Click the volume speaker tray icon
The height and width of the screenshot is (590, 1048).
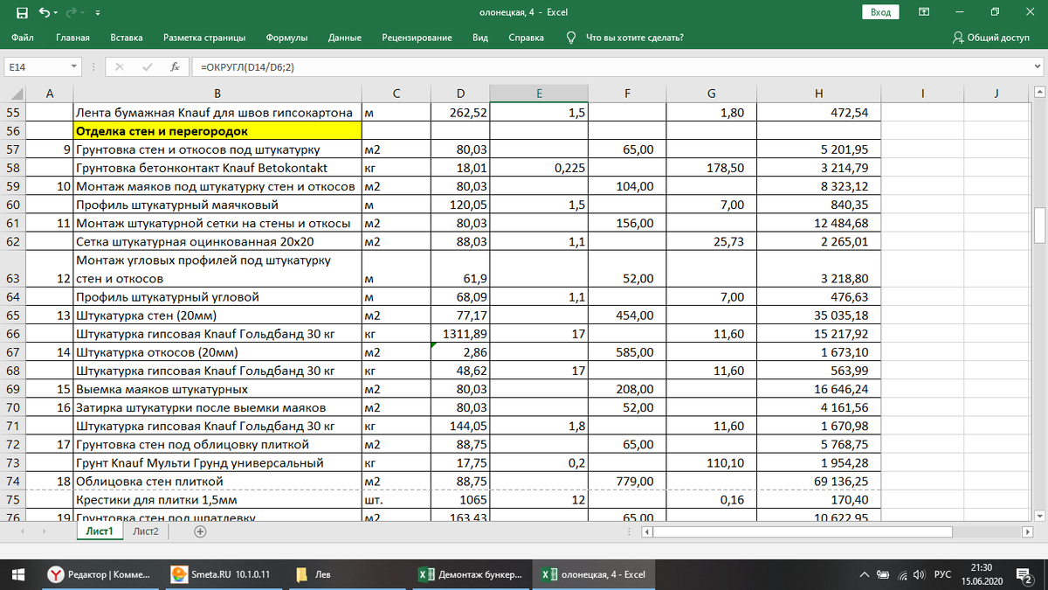(x=918, y=574)
